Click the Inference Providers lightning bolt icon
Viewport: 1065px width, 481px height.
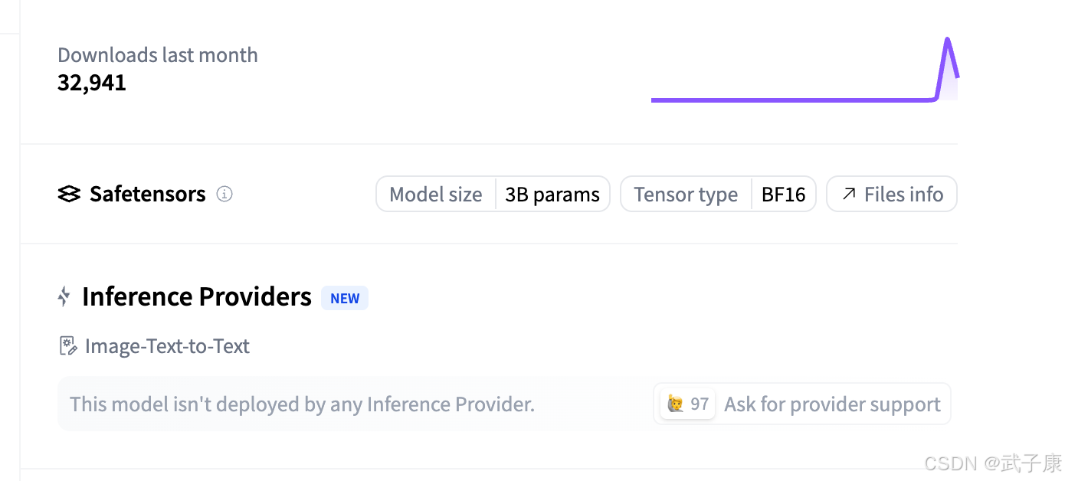(64, 296)
